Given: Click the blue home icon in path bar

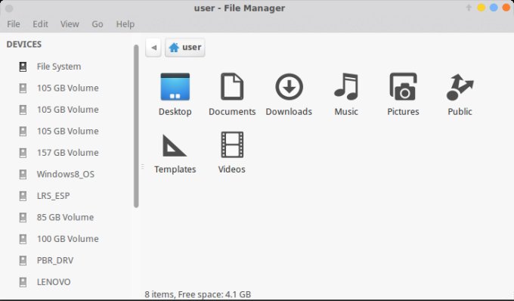Looking at the screenshot, I should (x=174, y=48).
